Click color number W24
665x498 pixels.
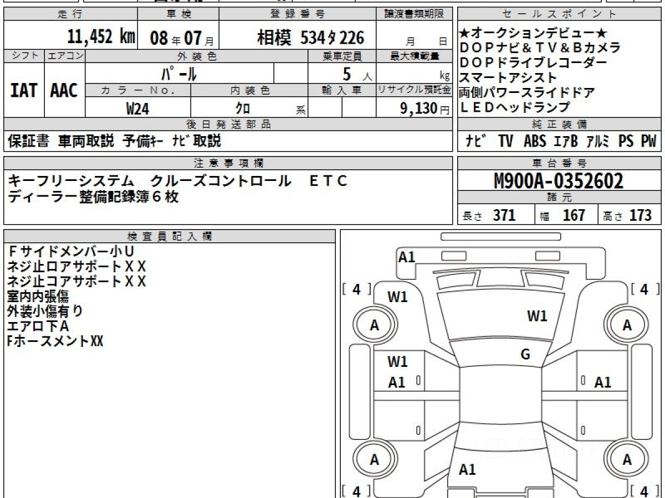(137, 108)
